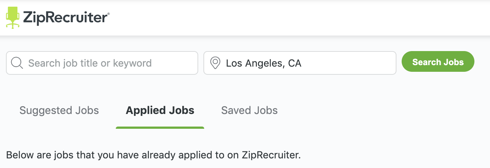The width and height of the screenshot is (490, 168).
Task: Click the magnifying glass search icon
Action: click(x=17, y=63)
